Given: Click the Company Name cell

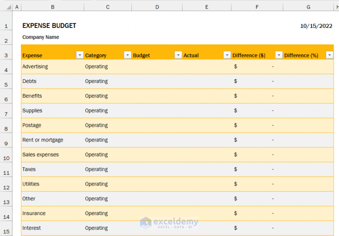Looking at the screenshot, I should (41, 37).
